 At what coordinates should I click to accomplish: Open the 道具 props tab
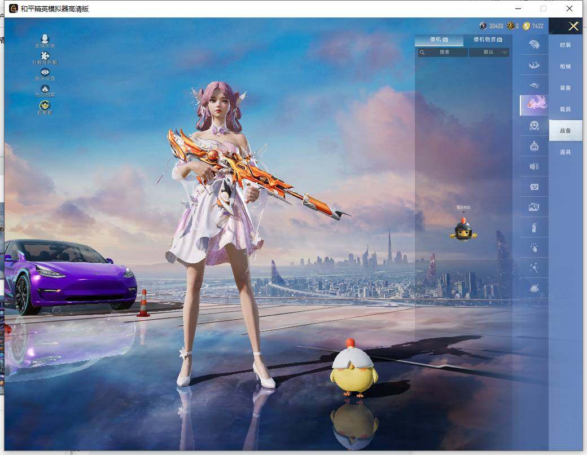[566, 152]
